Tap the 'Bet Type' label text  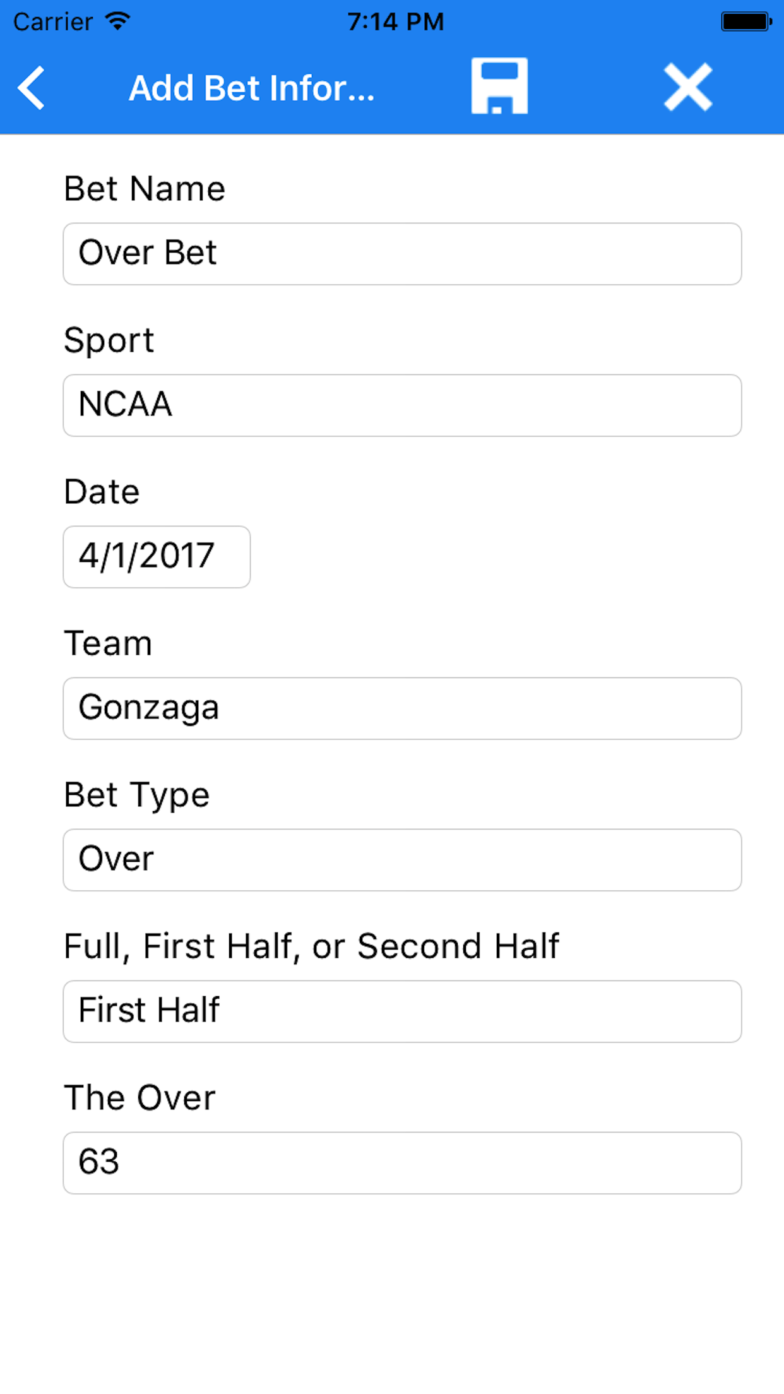[x=136, y=795]
